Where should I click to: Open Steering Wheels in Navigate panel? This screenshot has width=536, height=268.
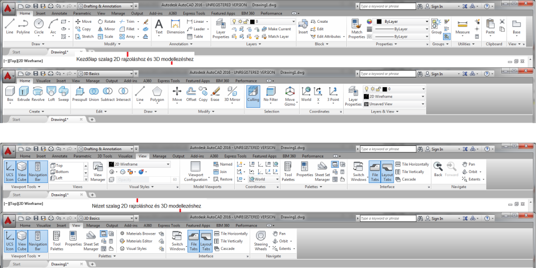tap(261, 241)
